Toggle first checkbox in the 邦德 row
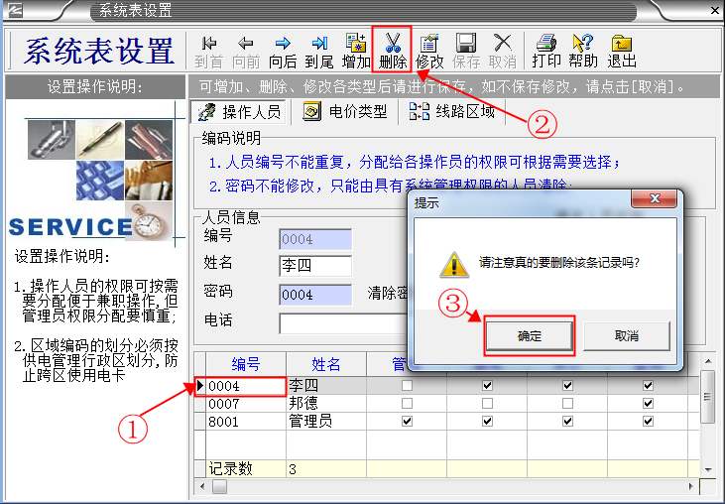The image size is (725, 504). click(406, 404)
